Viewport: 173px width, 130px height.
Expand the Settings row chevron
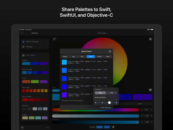point(47,47)
